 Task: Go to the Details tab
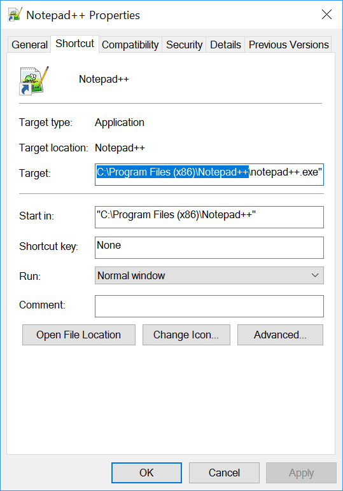tap(225, 45)
